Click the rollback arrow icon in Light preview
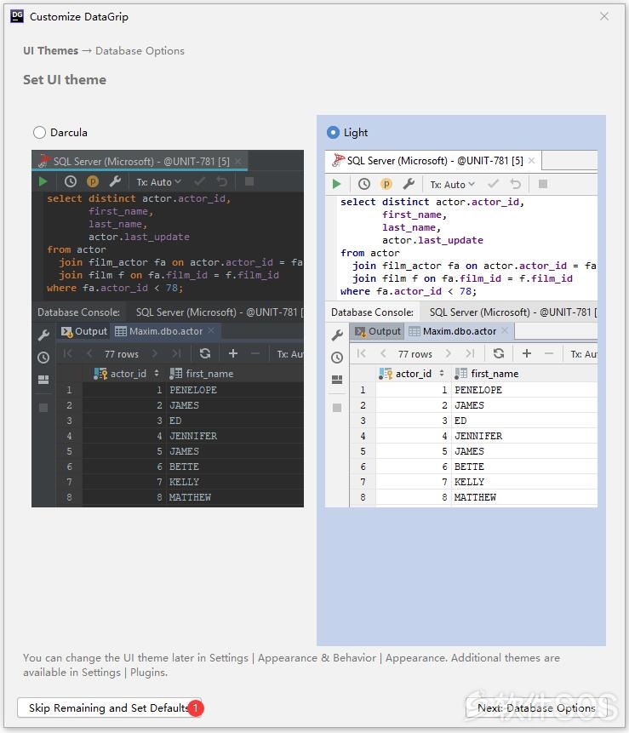The width and height of the screenshot is (629, 733). tap(516, 184)
